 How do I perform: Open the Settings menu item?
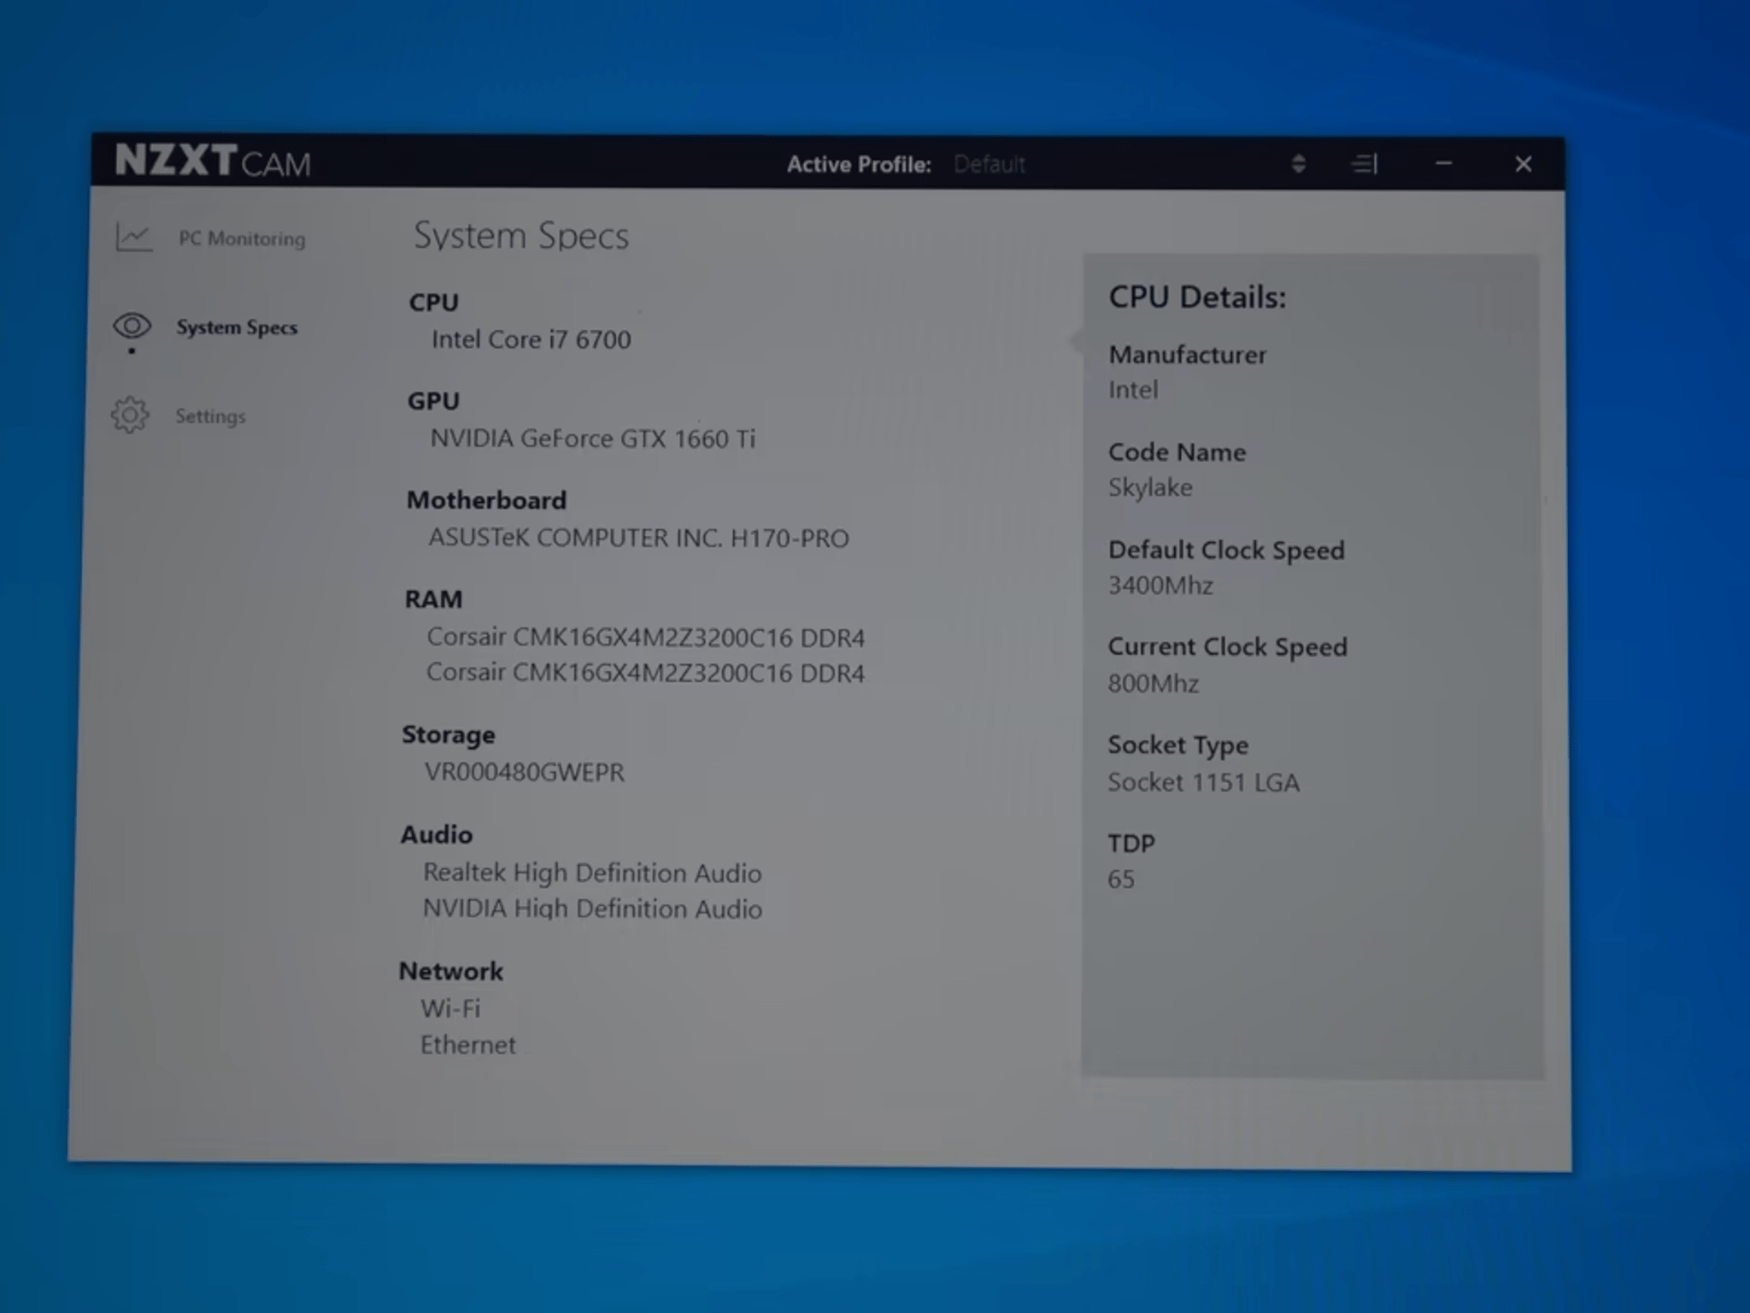tap(210, 416)
